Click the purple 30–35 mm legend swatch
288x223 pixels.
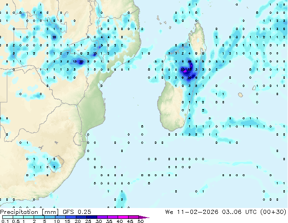(x=102, y=217)
